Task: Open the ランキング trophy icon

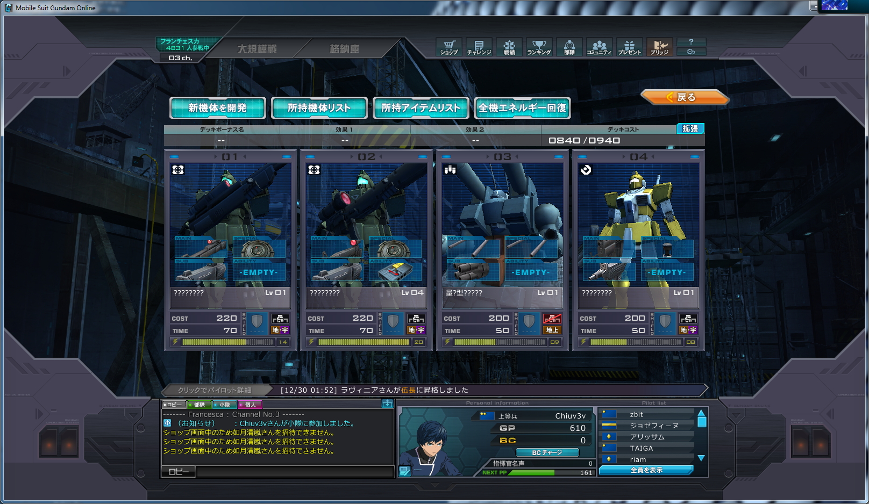Action: (x=539, y=47)
